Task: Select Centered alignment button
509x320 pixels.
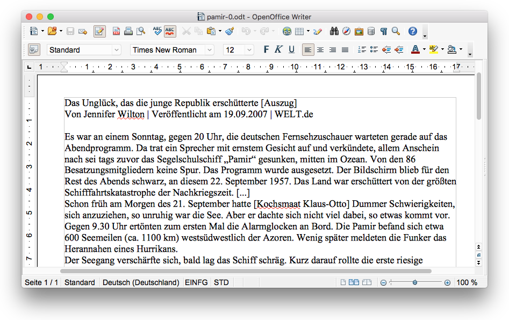Action: pos(320,49)
